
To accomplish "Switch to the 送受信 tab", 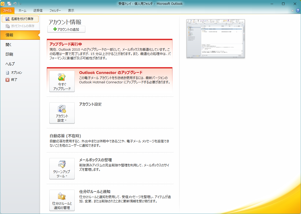I will (x=38, y=11).
